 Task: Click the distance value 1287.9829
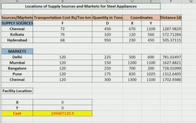coord(171,29)
